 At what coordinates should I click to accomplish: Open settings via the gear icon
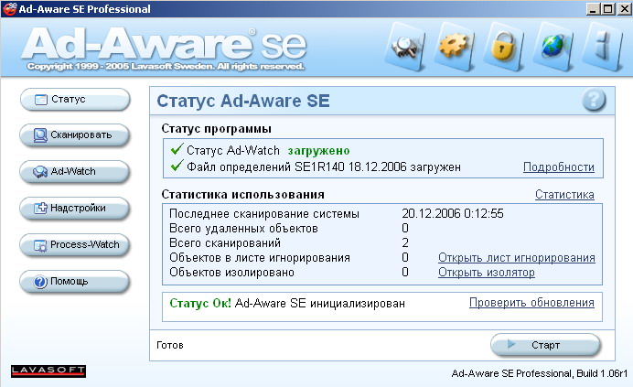pos(454,47)
